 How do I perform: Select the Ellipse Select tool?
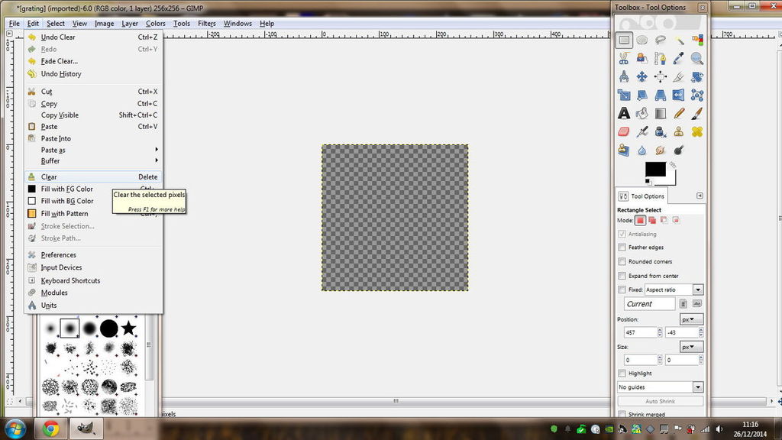[641, 40]
